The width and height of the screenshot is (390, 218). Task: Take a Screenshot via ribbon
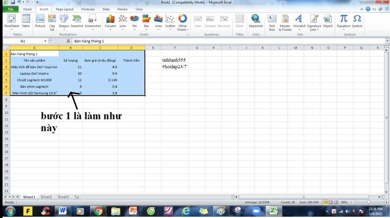(93, 22)
